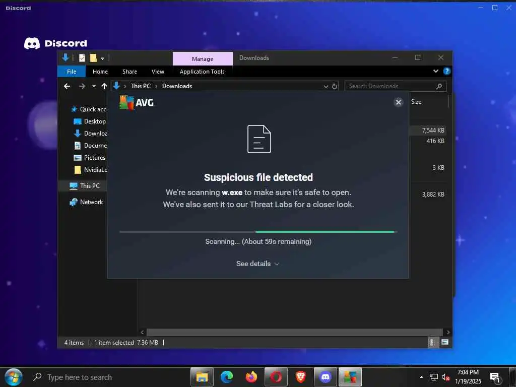The image size is (516, 387).
Task: Select the Manage contextual tab
Action: point(203,59)
